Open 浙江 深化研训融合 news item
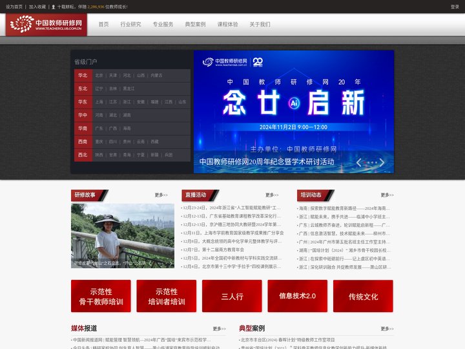This screenshot has height=349, width=465. coord(344,267)
